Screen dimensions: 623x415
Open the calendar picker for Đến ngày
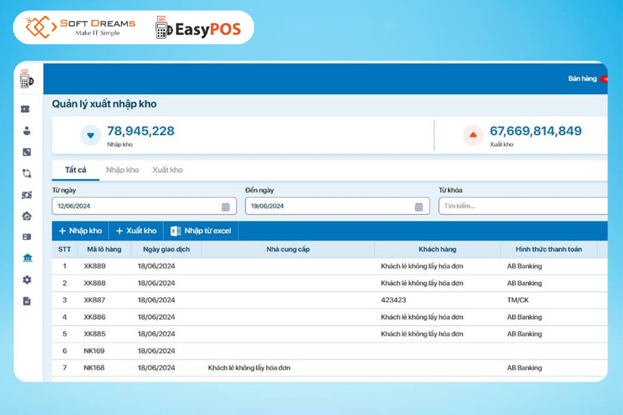418,205
